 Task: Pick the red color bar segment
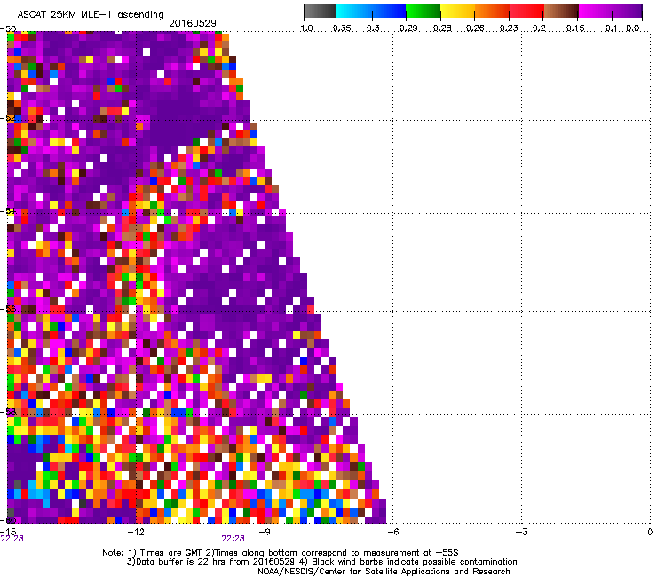coord(526,12)
